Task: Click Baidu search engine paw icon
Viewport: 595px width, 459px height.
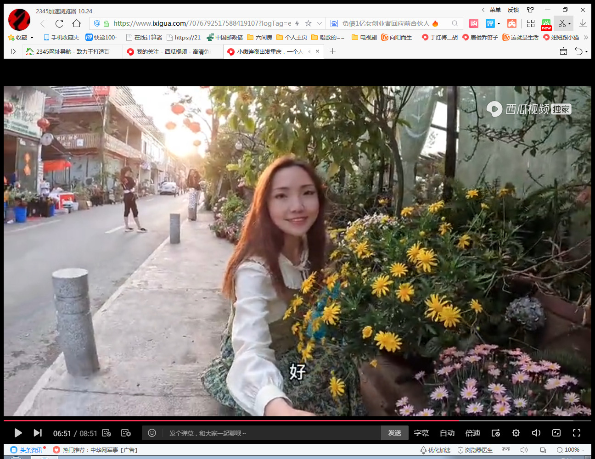Action: pyautogui.click(x=334, y=23)
